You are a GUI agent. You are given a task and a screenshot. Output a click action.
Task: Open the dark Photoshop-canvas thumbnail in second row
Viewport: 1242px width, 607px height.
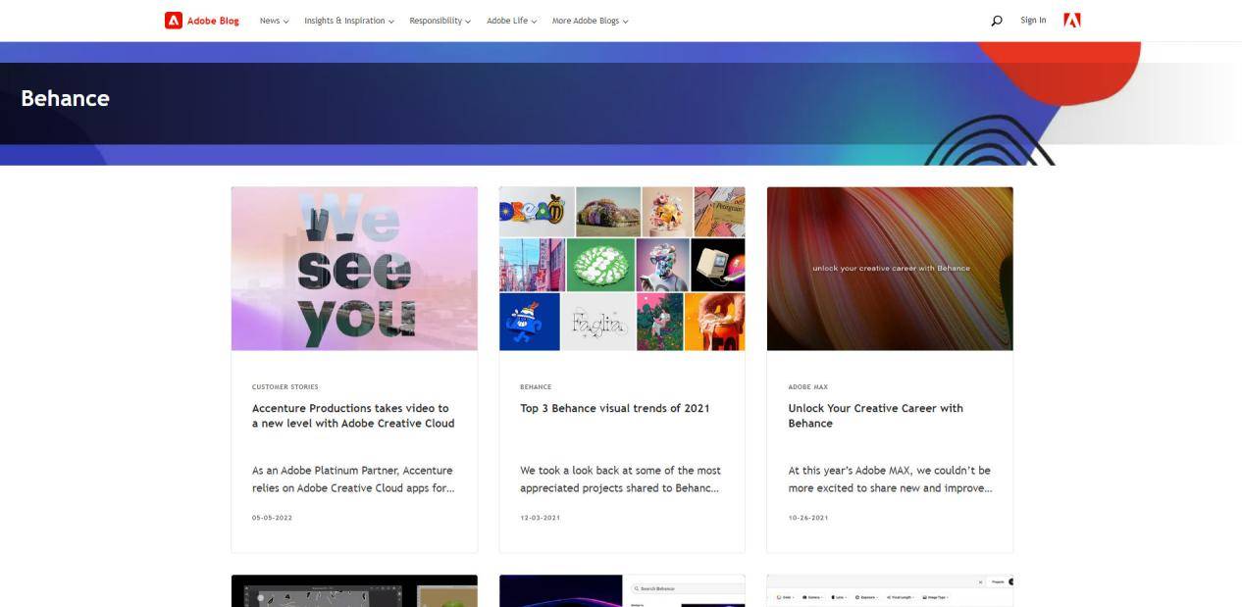[354, 591]
